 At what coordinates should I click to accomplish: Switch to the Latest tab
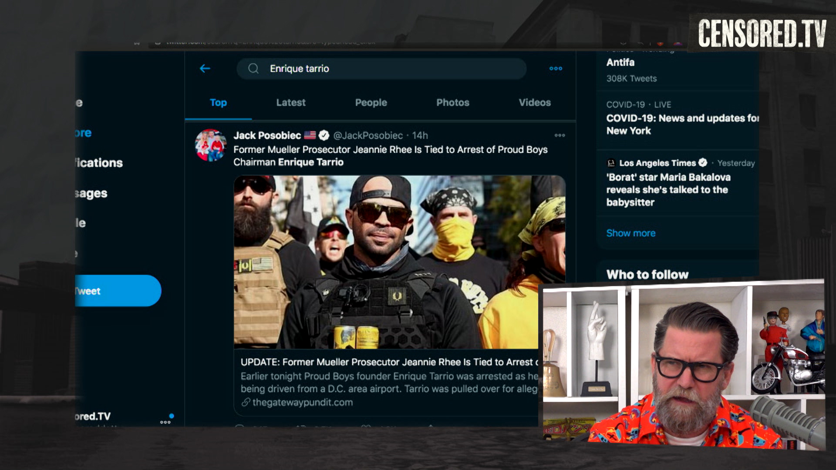(x=291, y=103)
